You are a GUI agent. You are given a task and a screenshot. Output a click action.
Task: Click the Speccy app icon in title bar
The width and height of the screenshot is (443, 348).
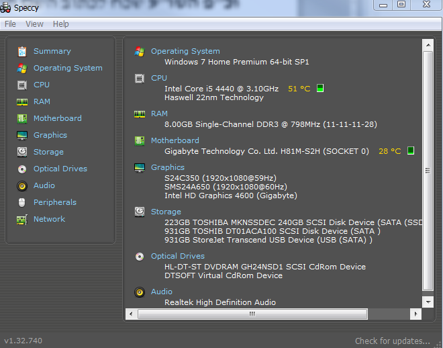click(x=5, y=7)
